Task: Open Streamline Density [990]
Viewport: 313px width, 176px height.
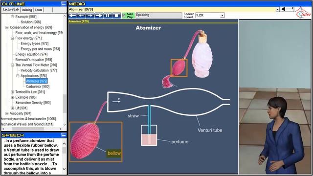Action: [33, 103]
